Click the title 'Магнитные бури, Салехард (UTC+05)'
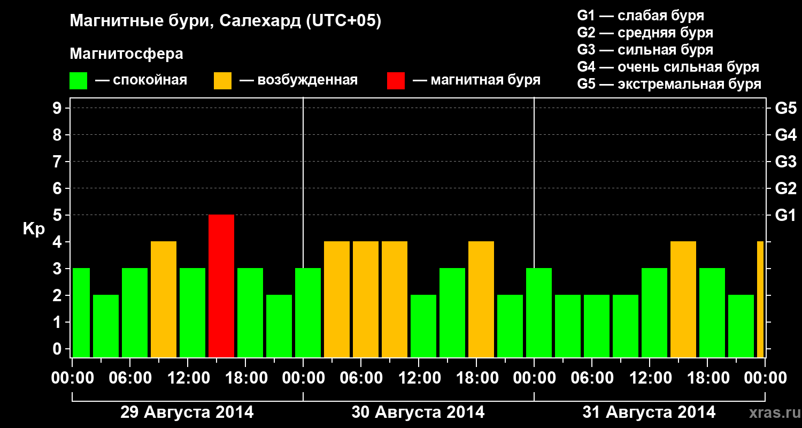Image resolution: width=802 pixels, height=428 pixels. pyautogui.click(x=226, y=21)
